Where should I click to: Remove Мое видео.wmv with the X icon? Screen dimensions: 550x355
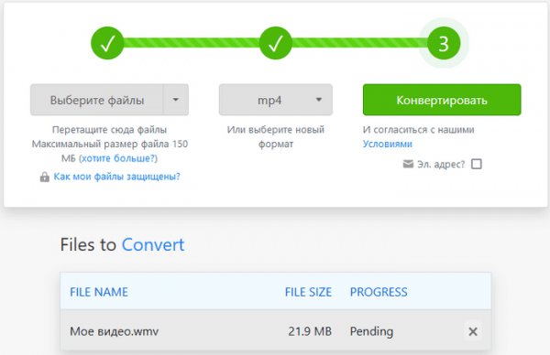473,331
